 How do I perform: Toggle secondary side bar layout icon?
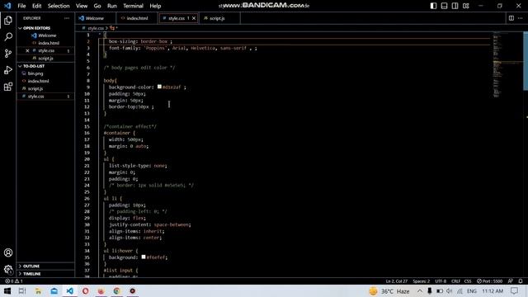(455, 6)
